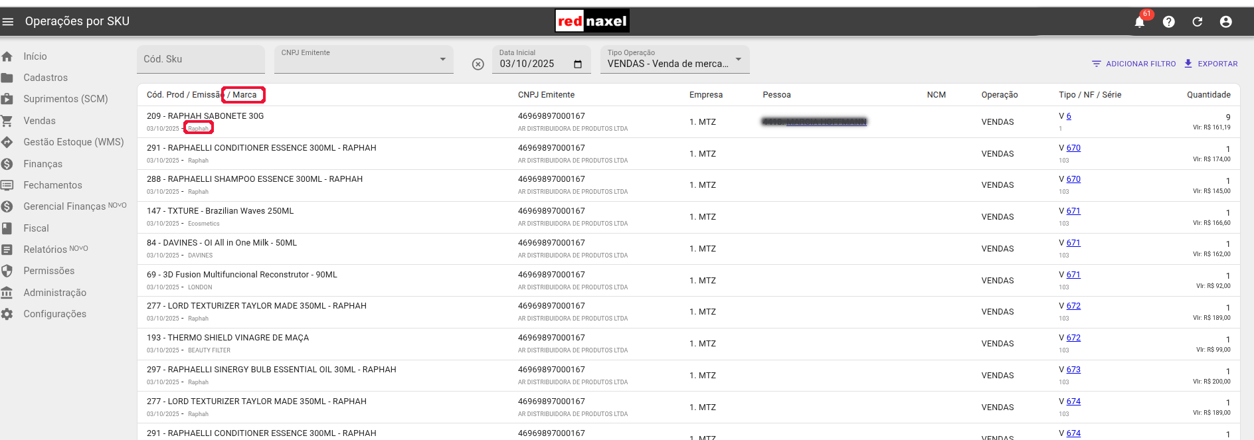This screenshot has width=1254, height=440.
Task: Click the Cód. Sku input field
Action: (x=201, y=60)
